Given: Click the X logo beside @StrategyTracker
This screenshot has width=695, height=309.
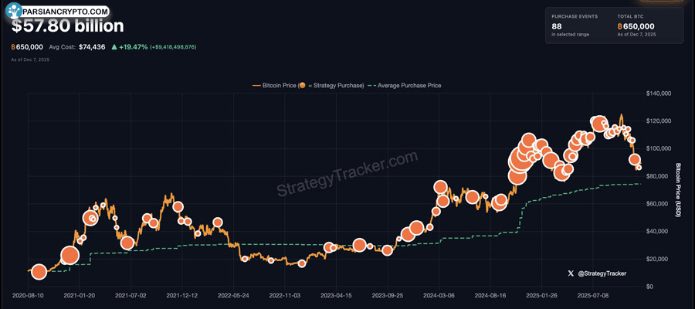Looking at the screenshot, I should [571, 274].
